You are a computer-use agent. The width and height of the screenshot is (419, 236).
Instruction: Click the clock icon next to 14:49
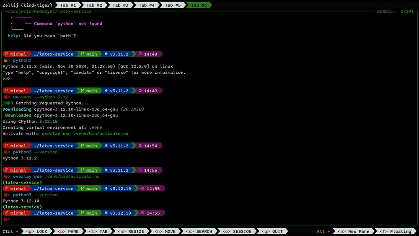pyautogui.click(x=140, y=91)
